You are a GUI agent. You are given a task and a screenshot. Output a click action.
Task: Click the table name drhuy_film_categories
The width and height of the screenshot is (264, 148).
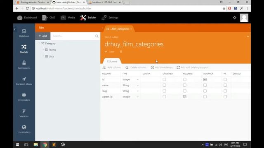[x=134, y=44]
